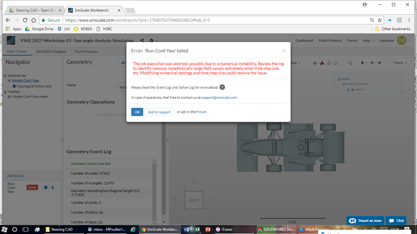The image size is (417, 234).
Task: Rotate view with the cube's up arrow
Action: 194,181
